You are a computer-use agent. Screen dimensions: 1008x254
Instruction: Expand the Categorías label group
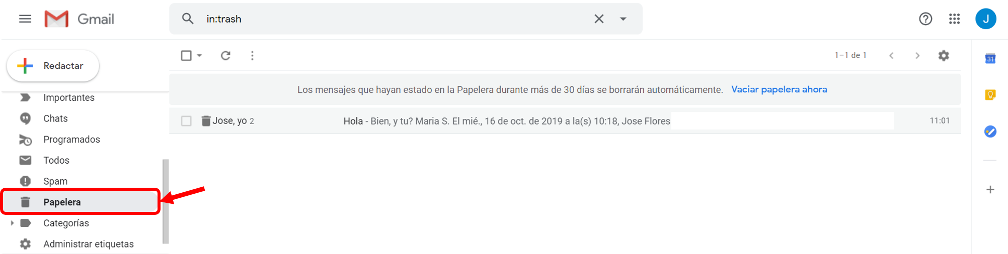(x=12, y=223)
